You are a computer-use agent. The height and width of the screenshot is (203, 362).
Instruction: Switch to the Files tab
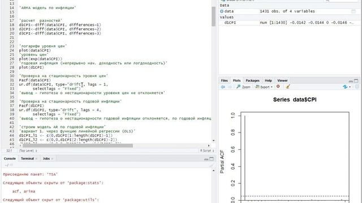[x=224, y=81]
